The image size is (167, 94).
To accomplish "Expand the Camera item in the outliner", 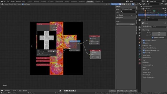I will pyautogui.click(x=143, y=11).
